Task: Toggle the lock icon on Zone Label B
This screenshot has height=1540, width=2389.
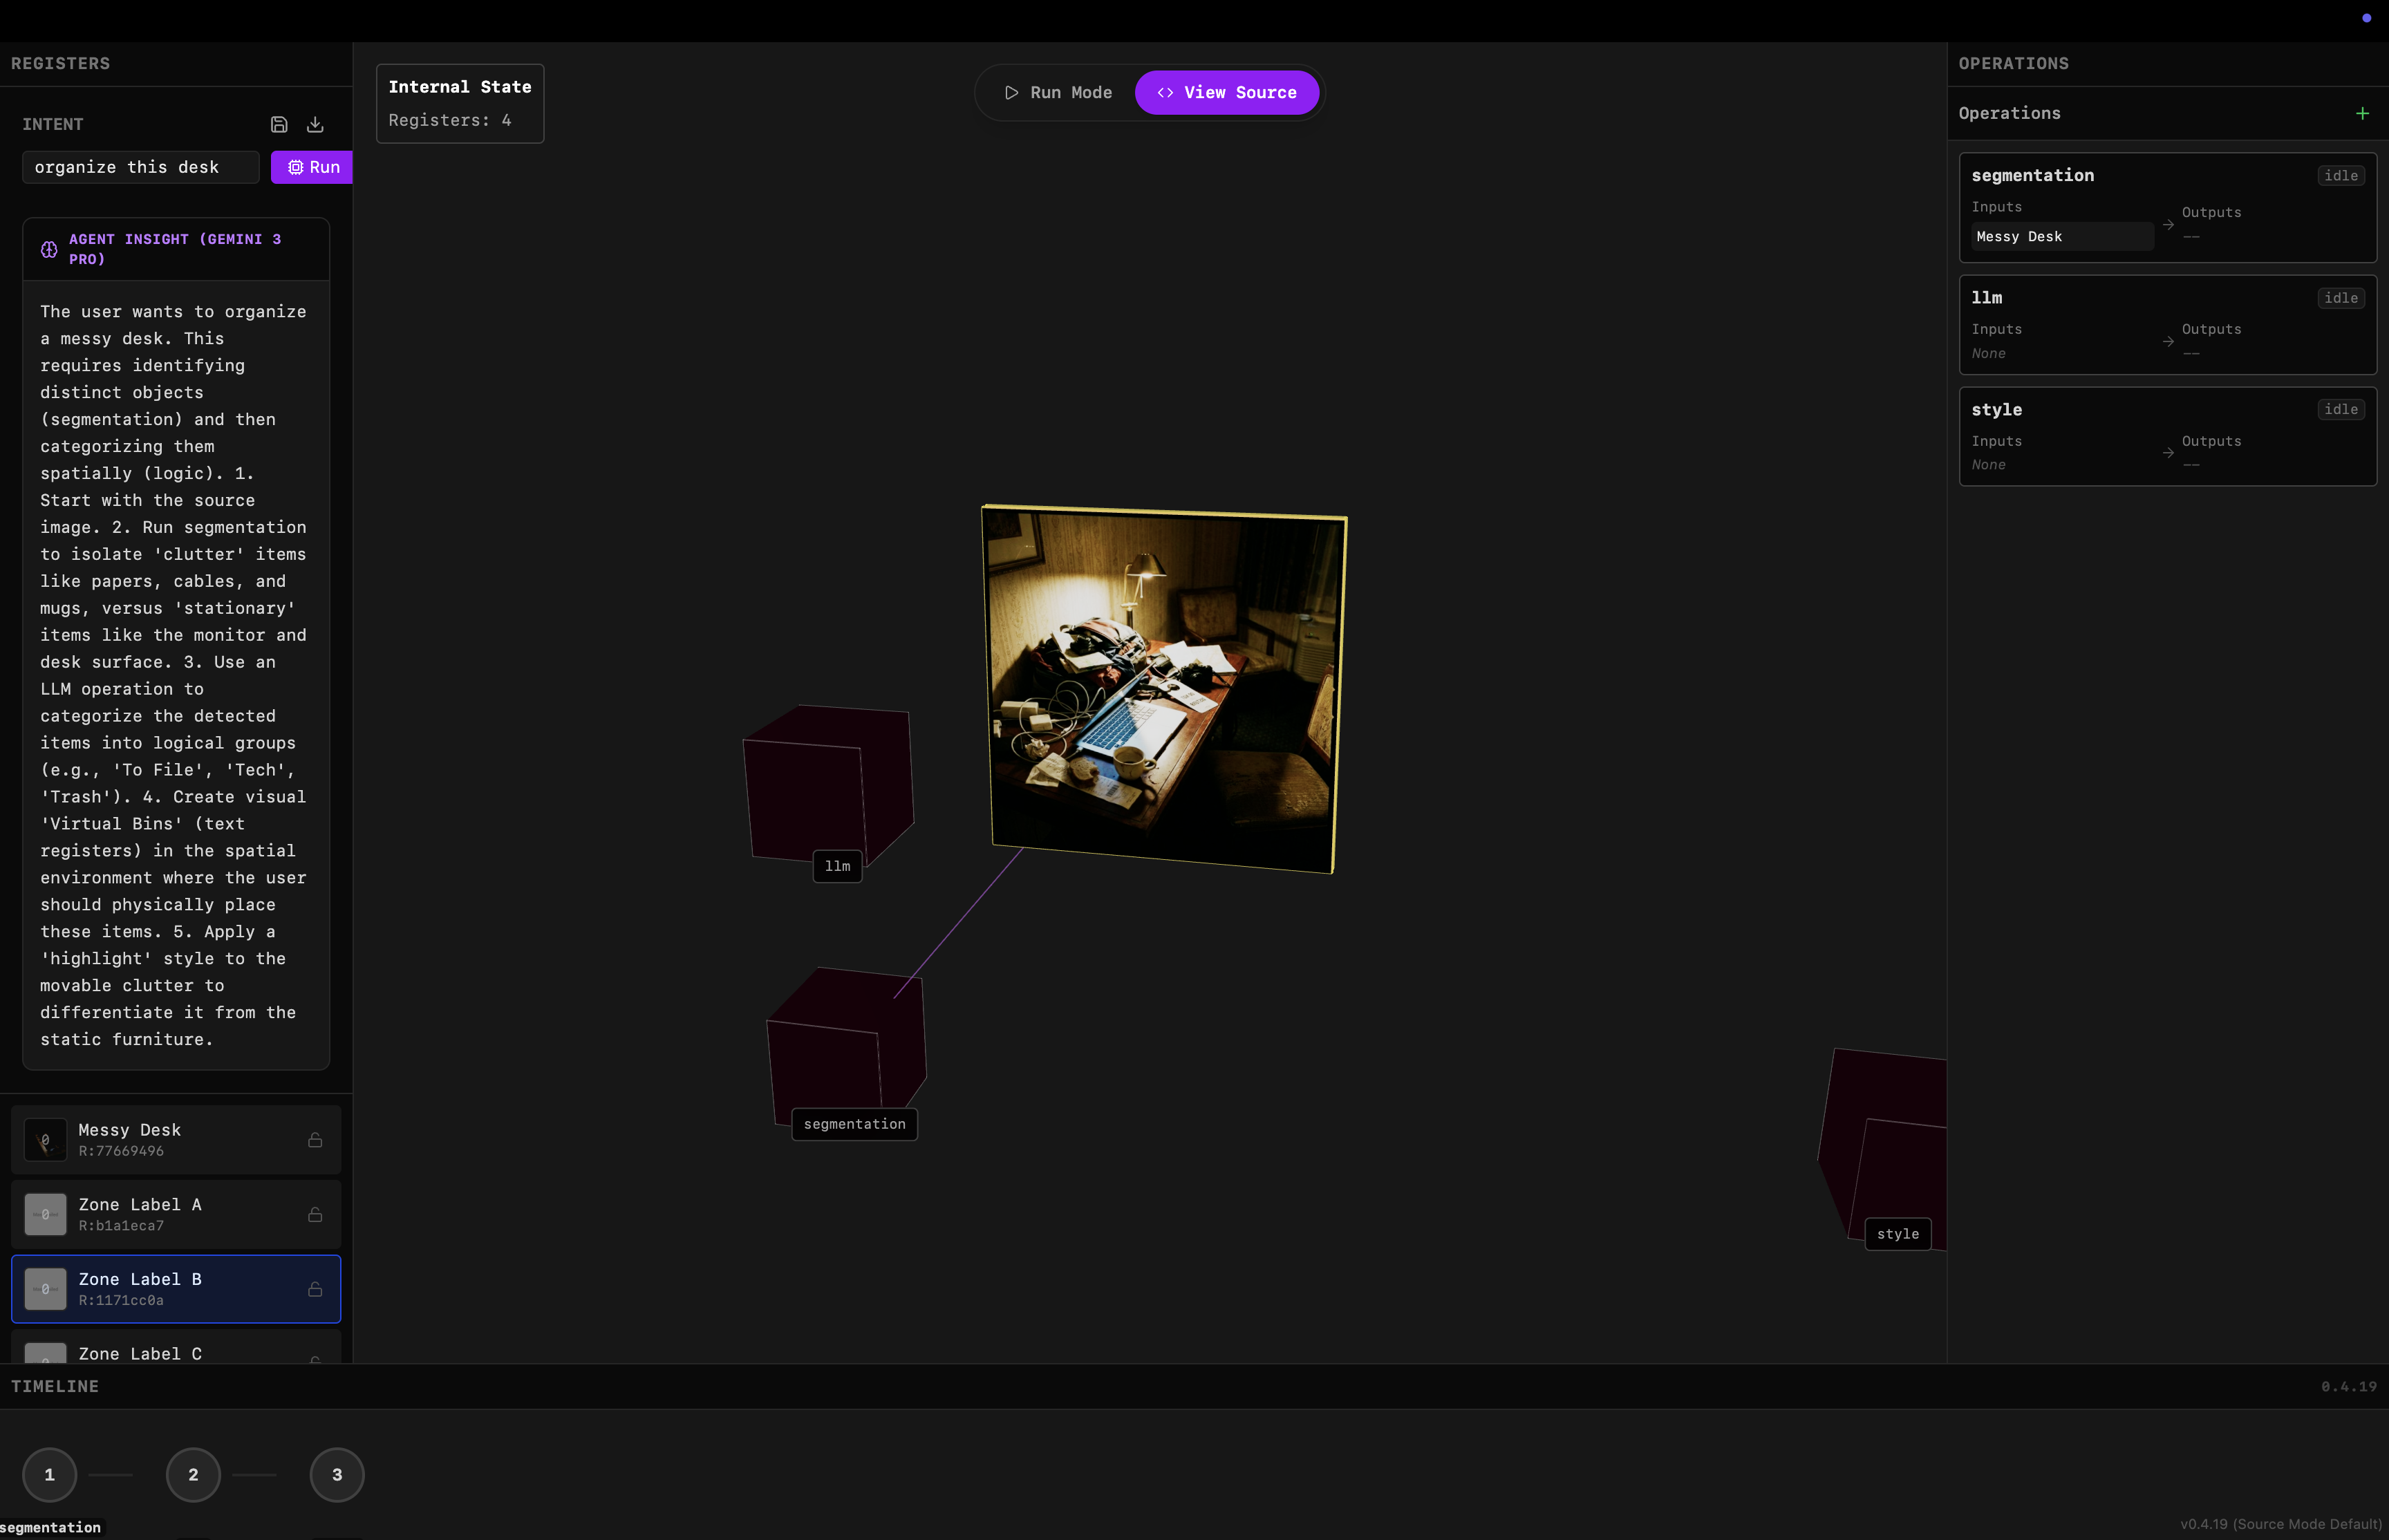Action: (315, 1289)
